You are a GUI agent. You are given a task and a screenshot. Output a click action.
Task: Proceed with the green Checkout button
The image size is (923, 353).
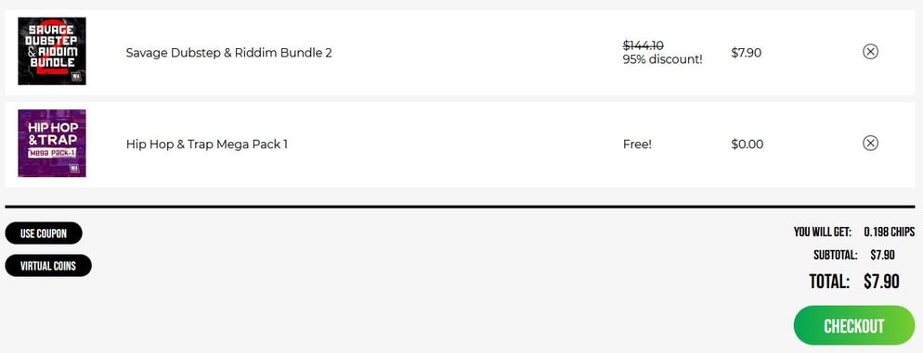(854, 325)
